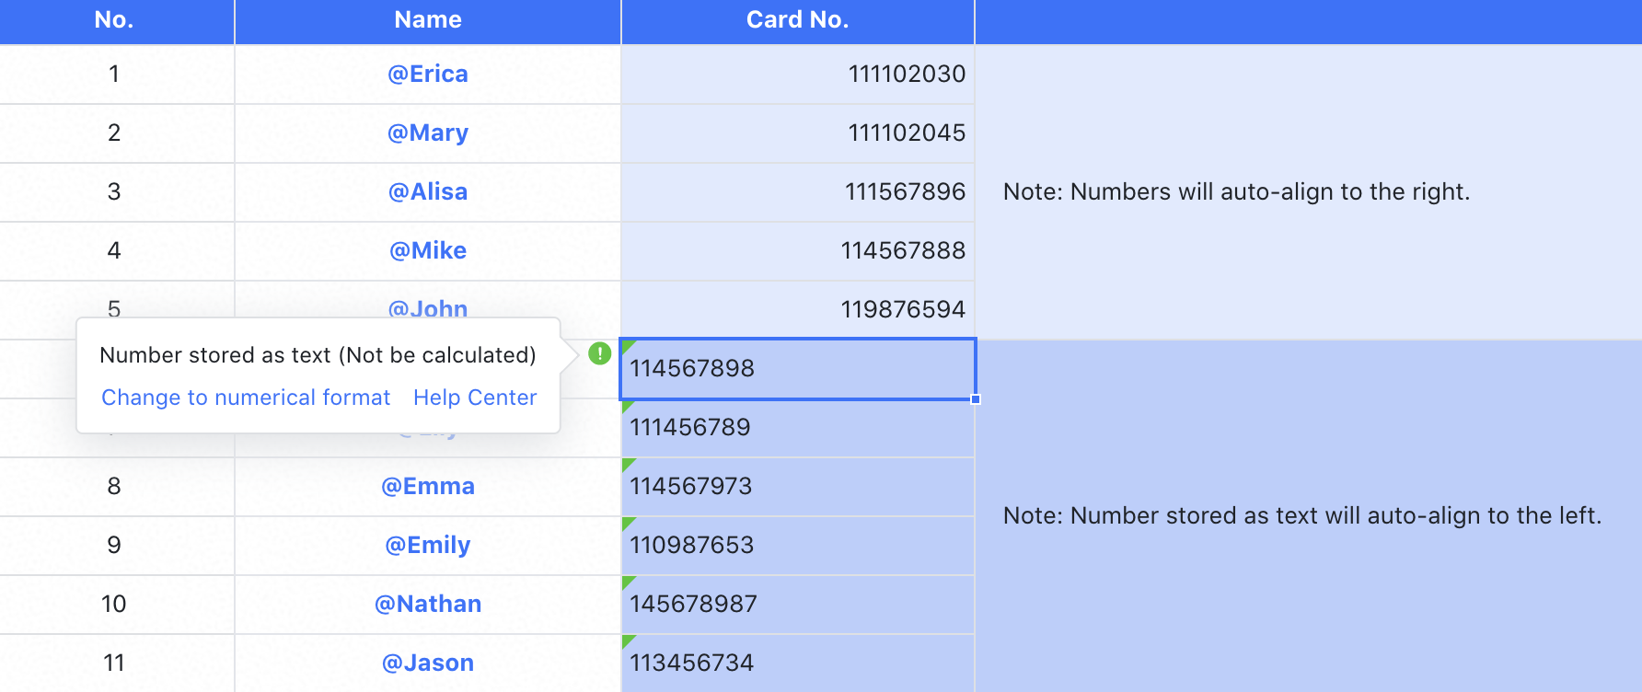Click 'Change to numerical format' link

coord(246,398)
